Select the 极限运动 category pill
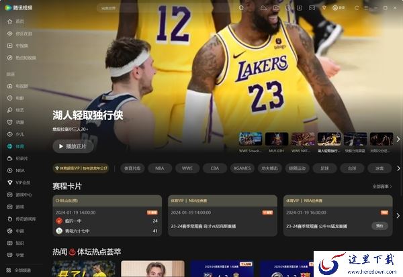 (297, 168)
